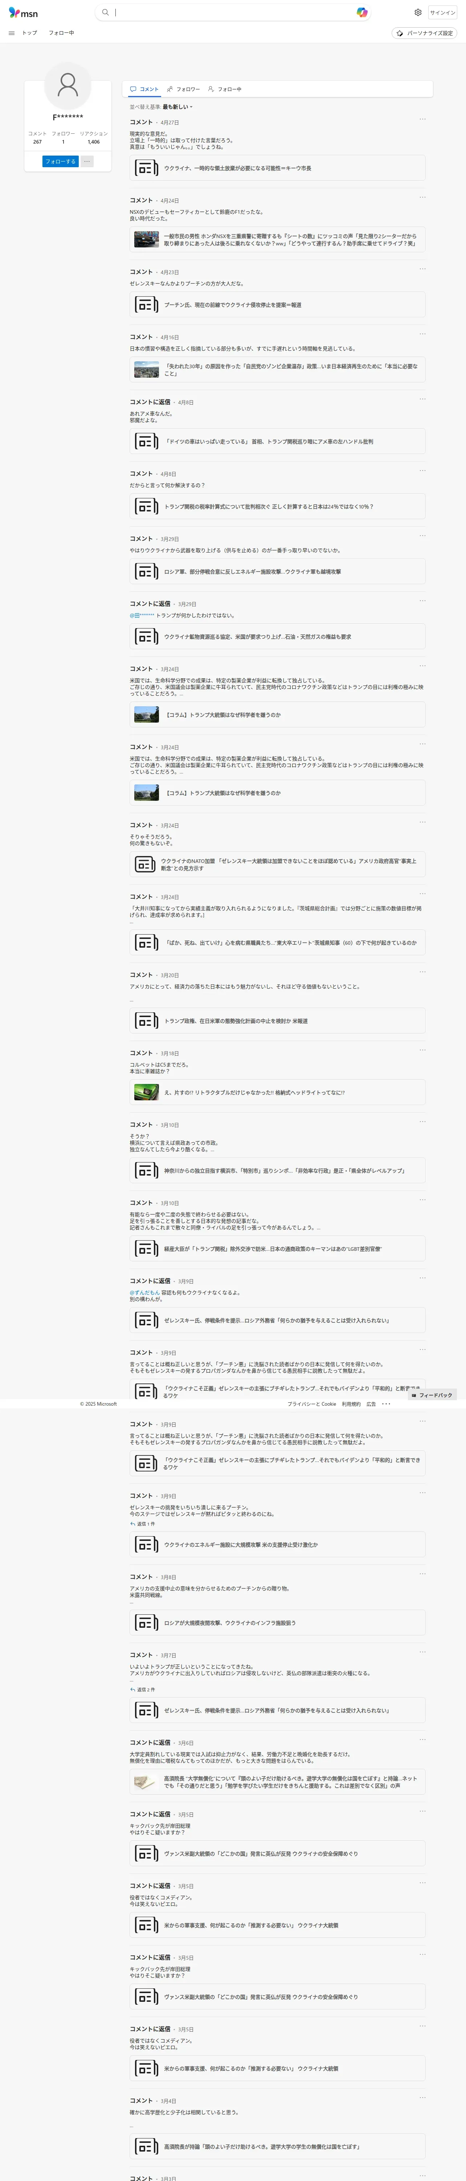Click the フォローする button
Image resolution: width=466 pixels, height=2181 pixels.
coord(61,162)
